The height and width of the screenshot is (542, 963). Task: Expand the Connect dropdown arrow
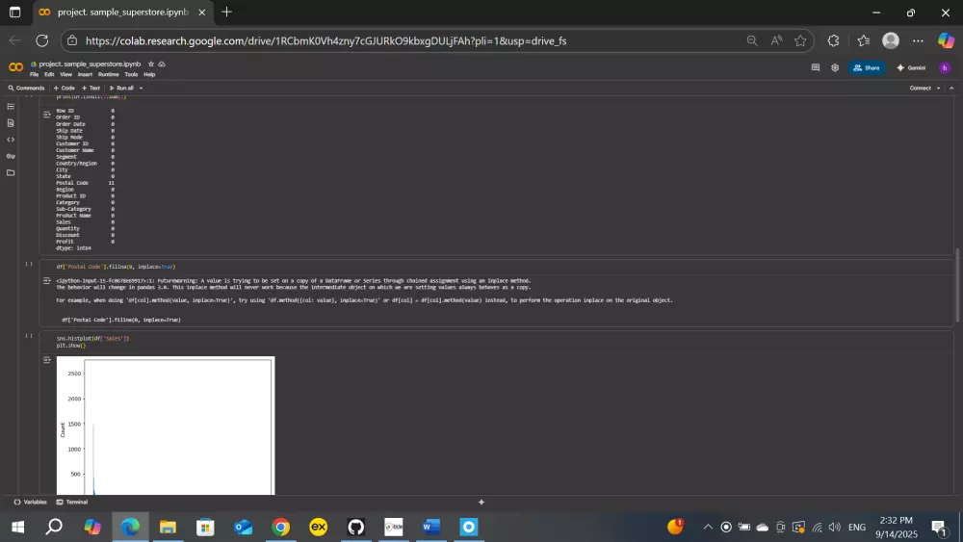point(938,88)
